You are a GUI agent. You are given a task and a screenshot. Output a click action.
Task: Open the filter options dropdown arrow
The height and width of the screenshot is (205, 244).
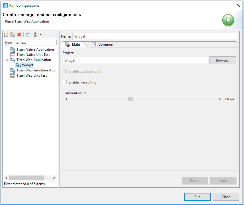tap(40, 35)
